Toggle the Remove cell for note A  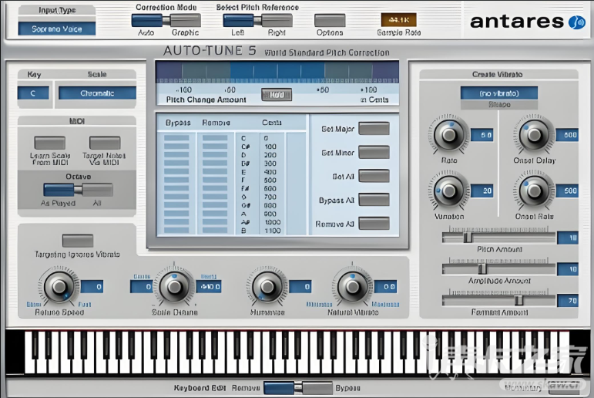215,214
